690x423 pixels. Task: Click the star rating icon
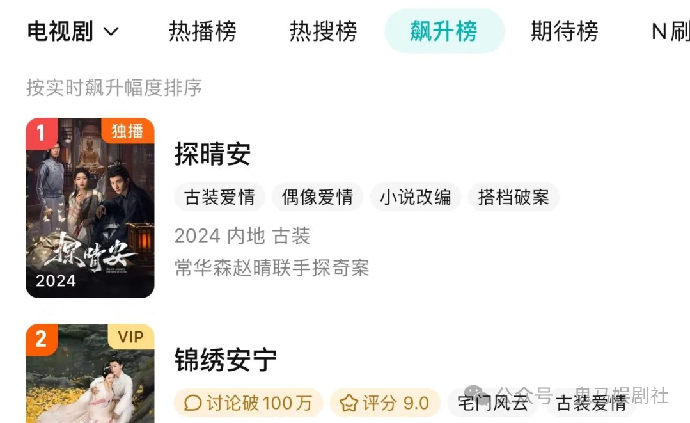pyautogui.click(x=349, y=403)
